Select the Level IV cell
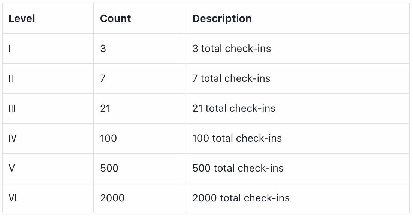413x216 pixels. (x=13, y=138)
